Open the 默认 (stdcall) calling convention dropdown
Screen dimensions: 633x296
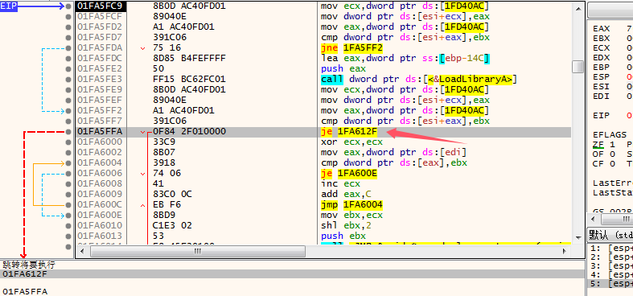coord(610,235)
